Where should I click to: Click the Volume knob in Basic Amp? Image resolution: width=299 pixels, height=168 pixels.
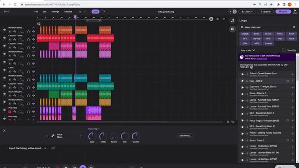(135, 136)
